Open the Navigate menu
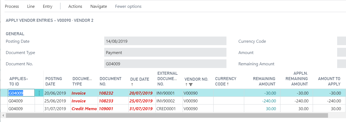The image size is (346, 122). (99, 6)
